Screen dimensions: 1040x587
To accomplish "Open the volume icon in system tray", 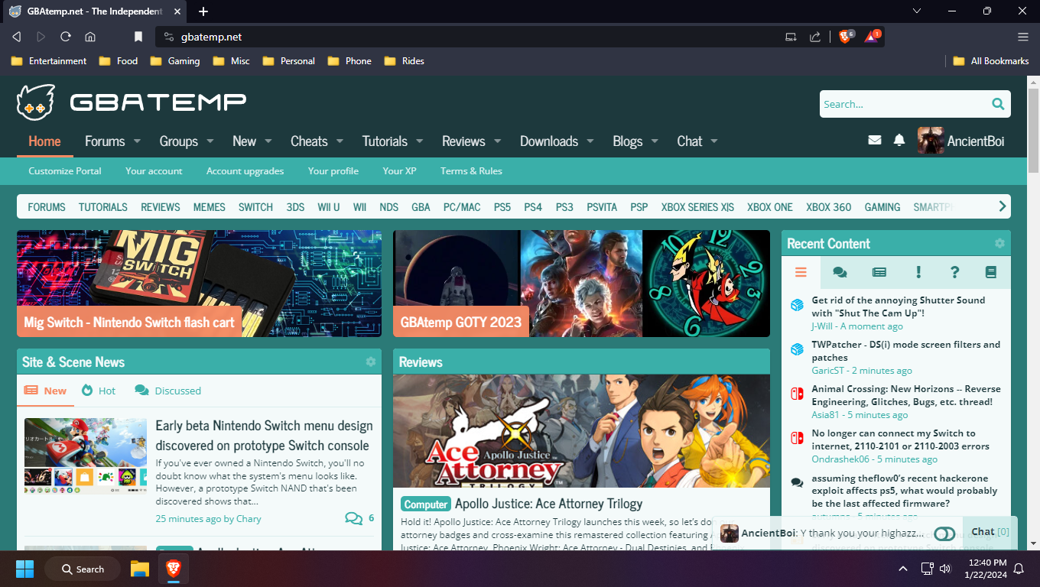I will (945, 569).
